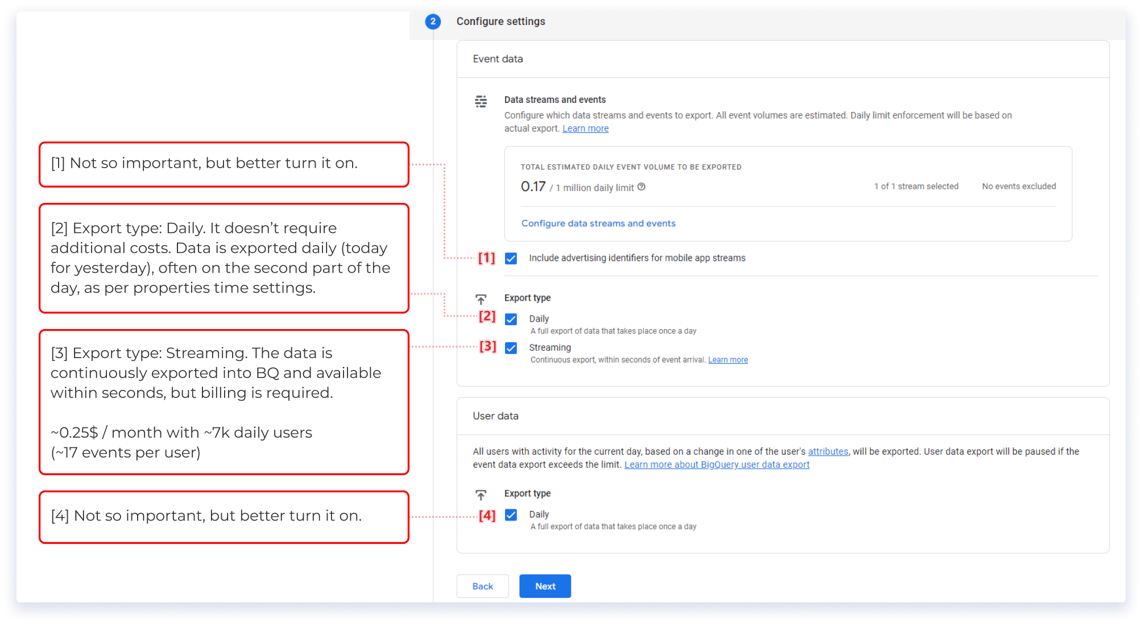Uncheck the Daily export checkbox under Event data
The width and height of the screenshot is (1142, 624).
tap(511, 319)
